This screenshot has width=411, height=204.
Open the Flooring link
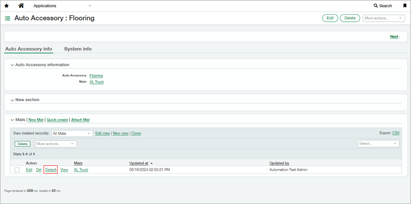click(96, 76)
